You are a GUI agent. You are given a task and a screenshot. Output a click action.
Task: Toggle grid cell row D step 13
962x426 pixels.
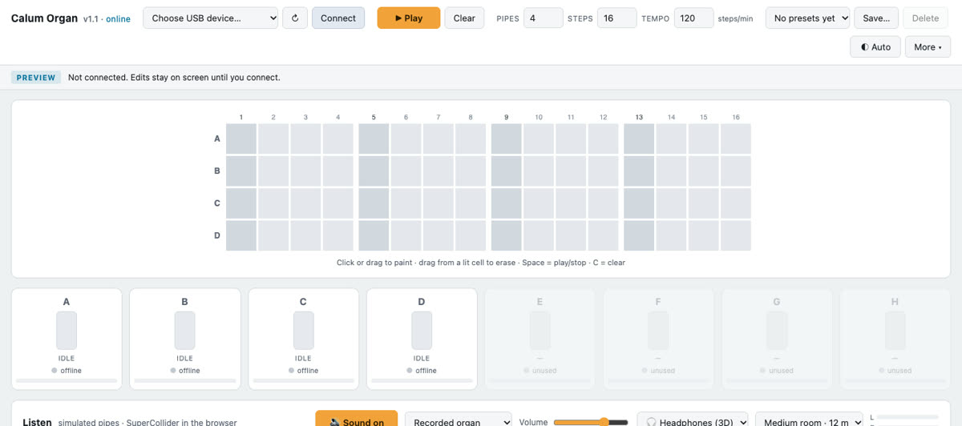coord(639,235)
